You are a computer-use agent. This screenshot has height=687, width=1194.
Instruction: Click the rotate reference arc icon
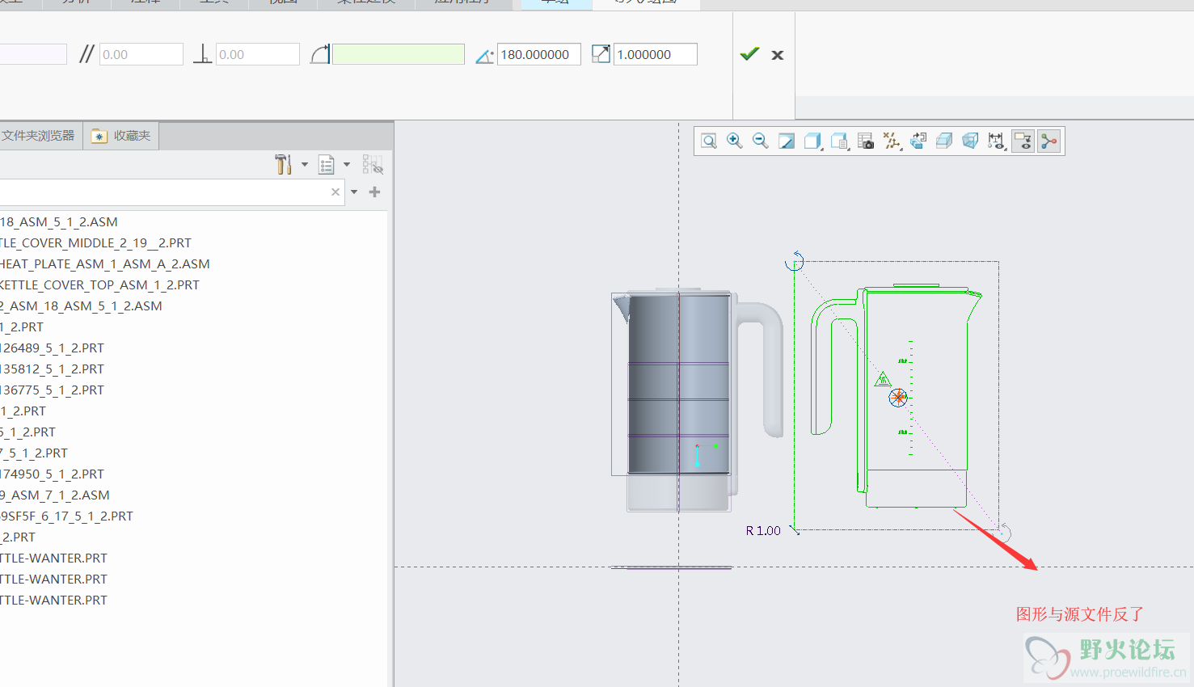point(320,54)
